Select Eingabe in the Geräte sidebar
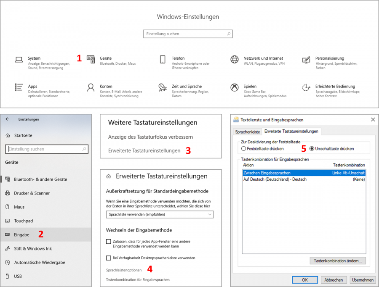The height and width of the screenshot is (287, 379). tap(46, 234)
